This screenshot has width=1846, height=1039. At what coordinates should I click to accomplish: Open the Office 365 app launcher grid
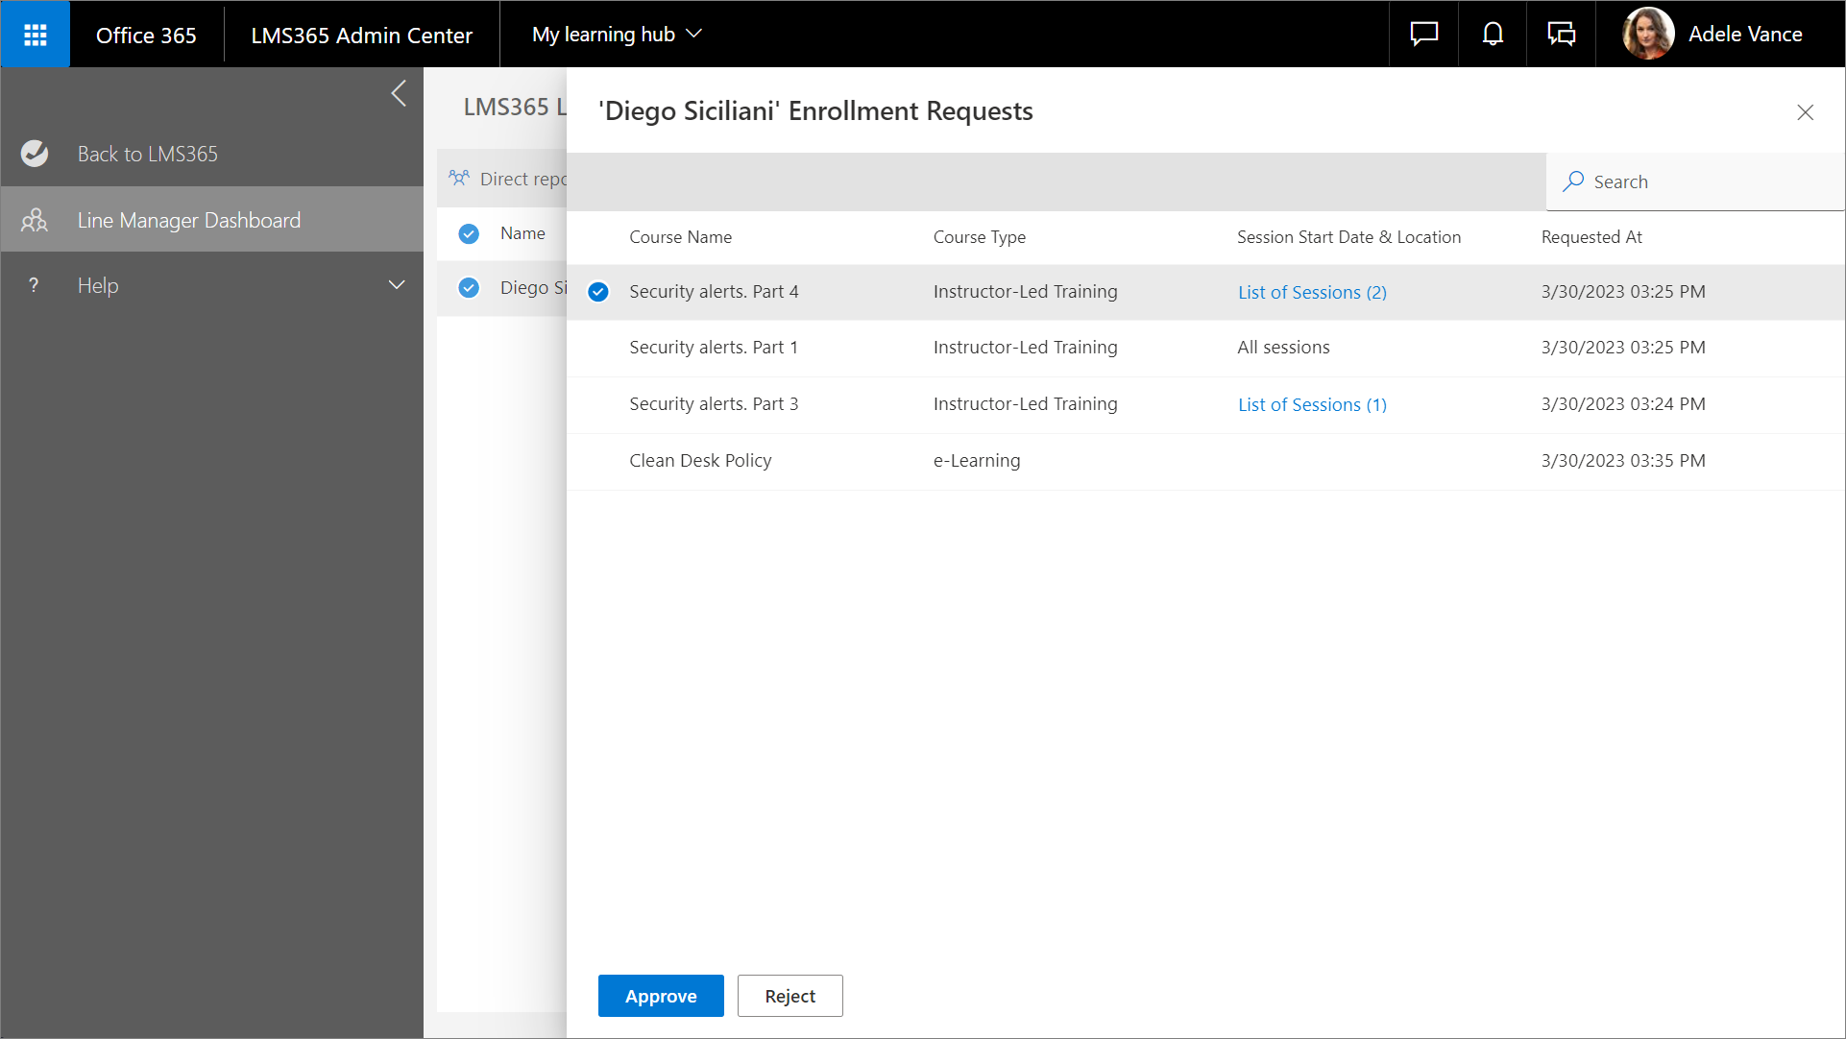[36, 35]
